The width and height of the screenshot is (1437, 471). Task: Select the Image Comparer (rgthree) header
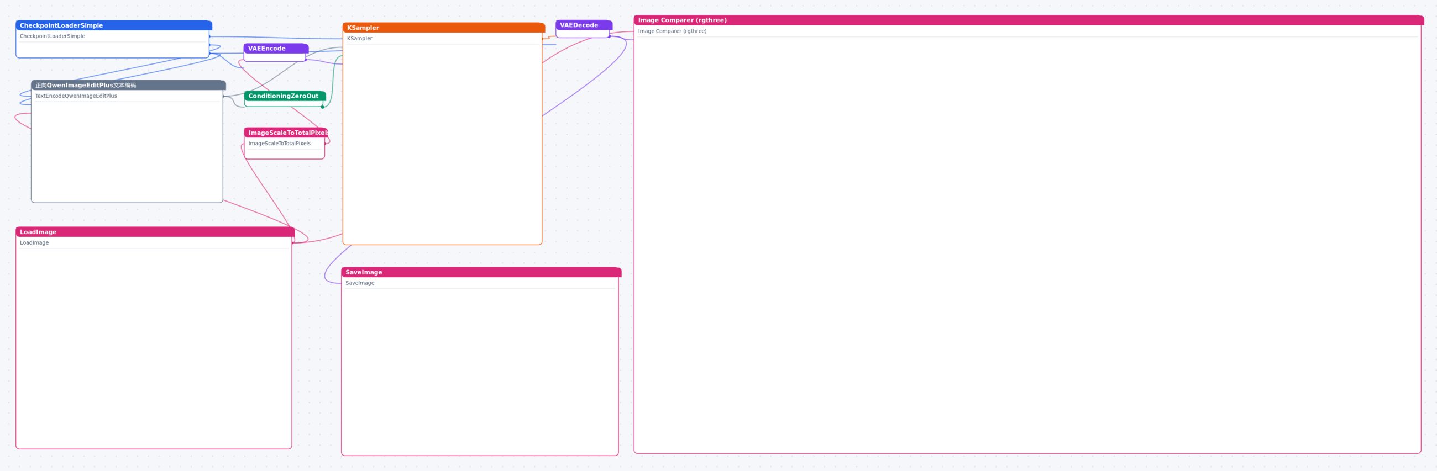pos(1029,20)
